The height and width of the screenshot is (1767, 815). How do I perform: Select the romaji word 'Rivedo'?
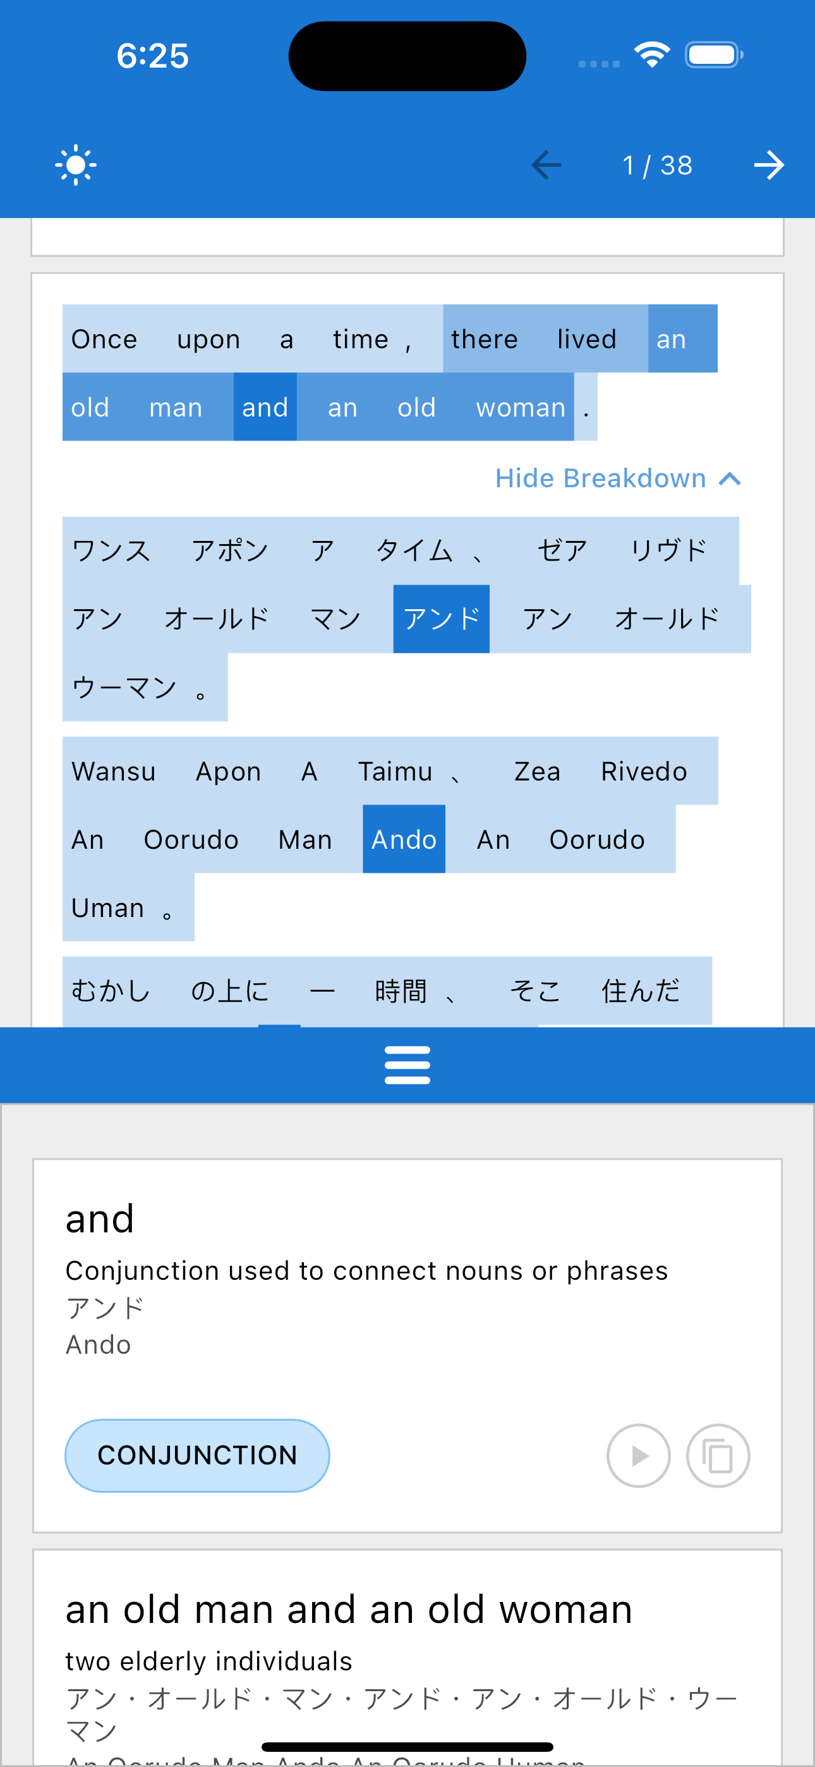click(644, 771)
